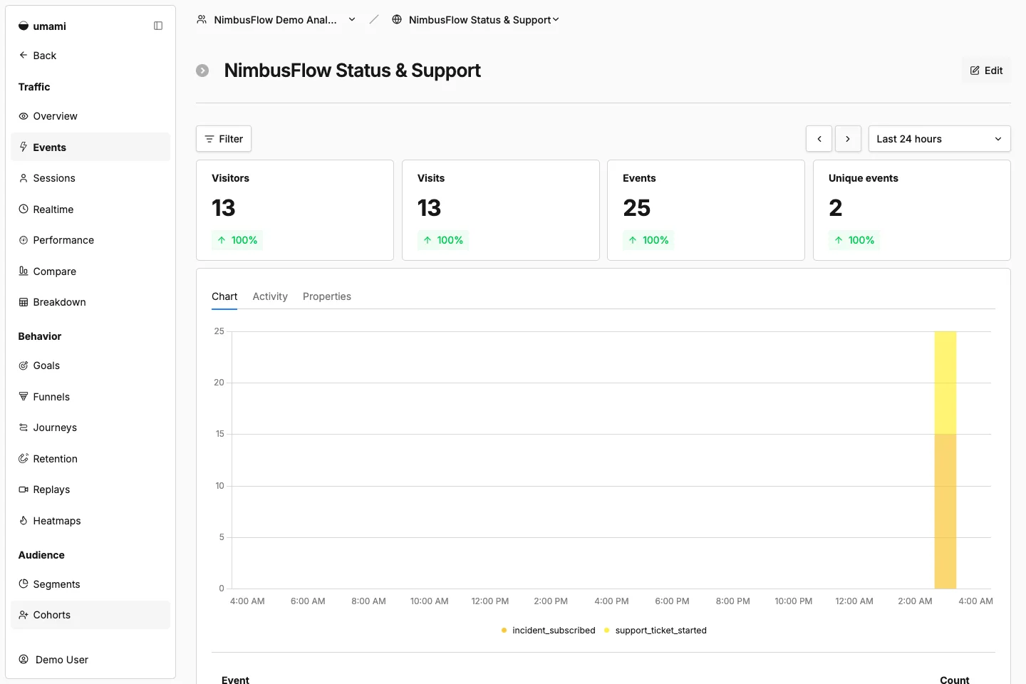1026x684 pixels.
Task: Click the 12:00 PM axis label
Action: 490,601
